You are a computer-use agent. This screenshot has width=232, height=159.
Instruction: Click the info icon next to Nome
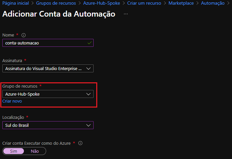24,35
